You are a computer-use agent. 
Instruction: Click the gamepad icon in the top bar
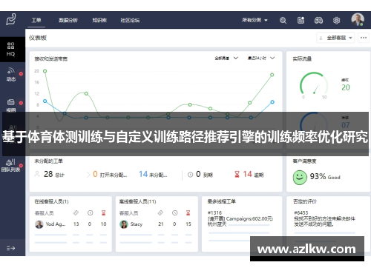318,20
